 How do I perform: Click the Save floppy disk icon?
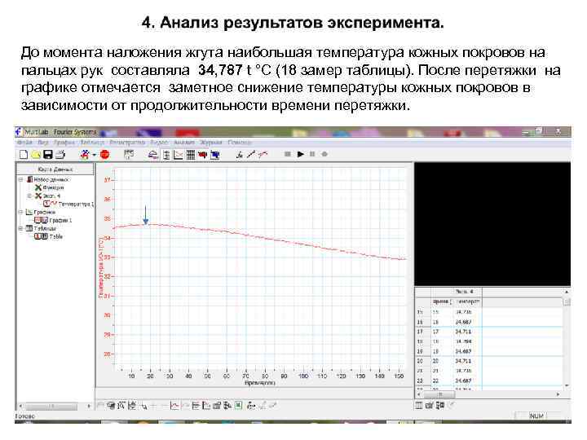48,154
